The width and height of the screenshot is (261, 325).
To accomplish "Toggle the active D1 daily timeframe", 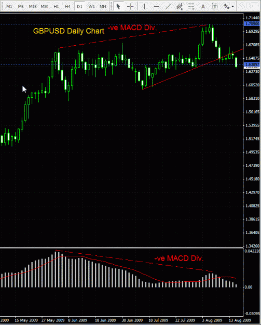I will [79, 7].
